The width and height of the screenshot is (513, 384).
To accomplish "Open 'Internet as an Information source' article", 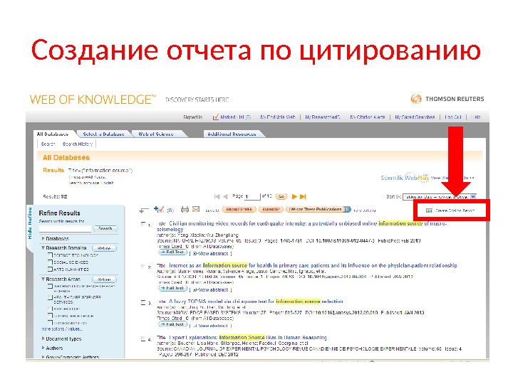I will (x=313, y=265).
